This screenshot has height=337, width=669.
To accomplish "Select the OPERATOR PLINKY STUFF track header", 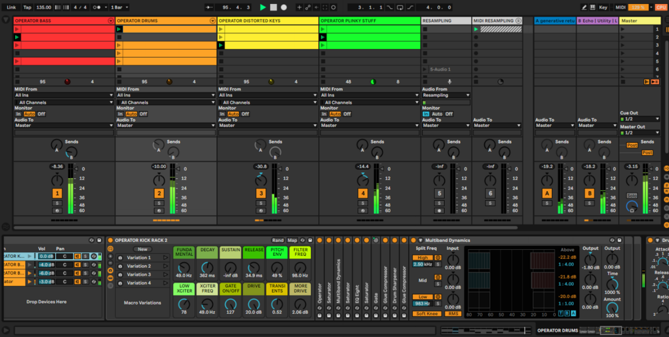I will click(x=369, y=21).
